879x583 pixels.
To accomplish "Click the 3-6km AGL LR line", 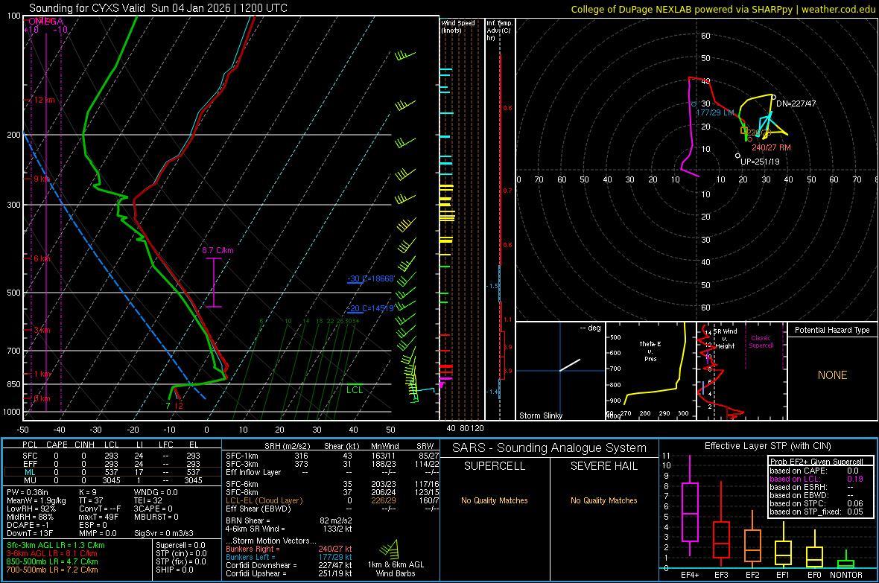I will (x=51, y=553).
